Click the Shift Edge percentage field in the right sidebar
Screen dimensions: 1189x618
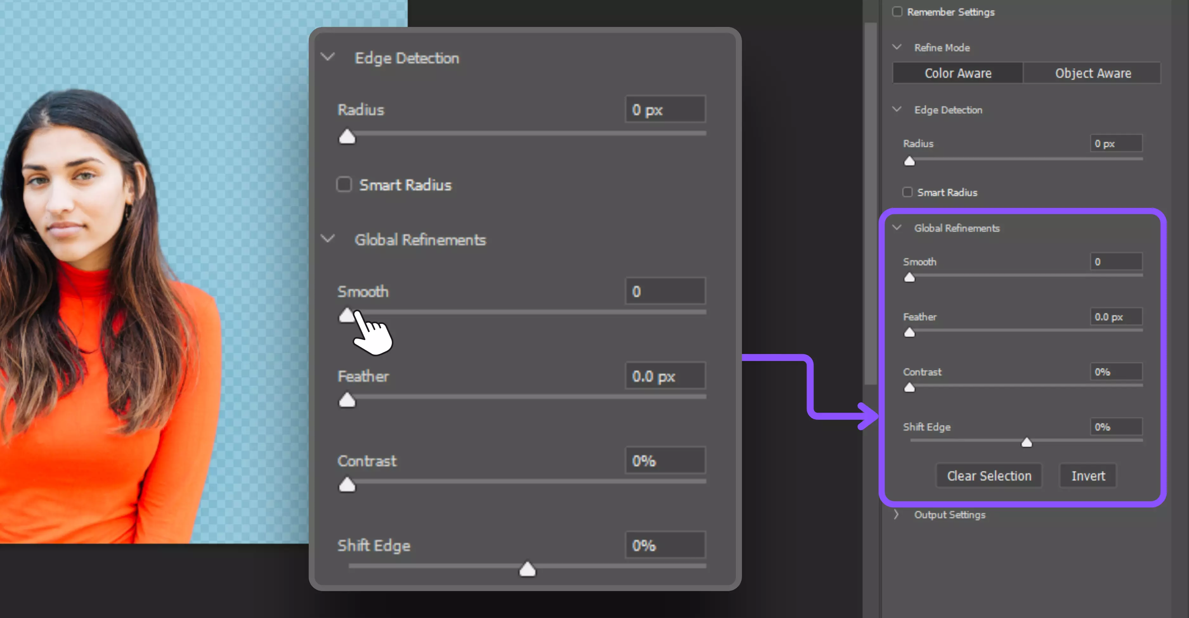1116,427
